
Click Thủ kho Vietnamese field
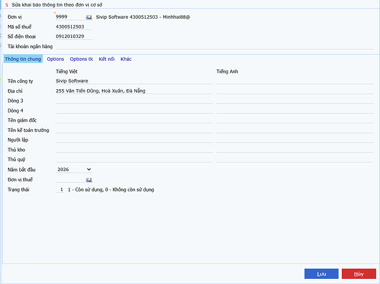click(x=134, y=149)
